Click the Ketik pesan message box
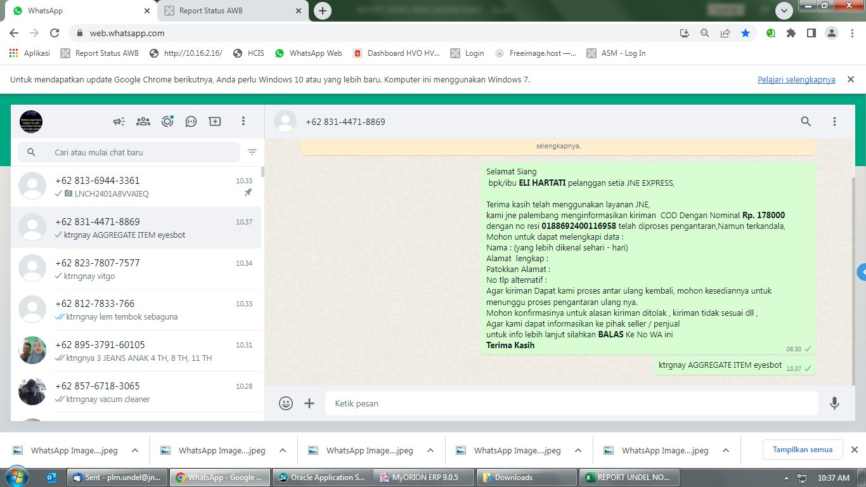 pyautogui.click(x=572, y=403)
